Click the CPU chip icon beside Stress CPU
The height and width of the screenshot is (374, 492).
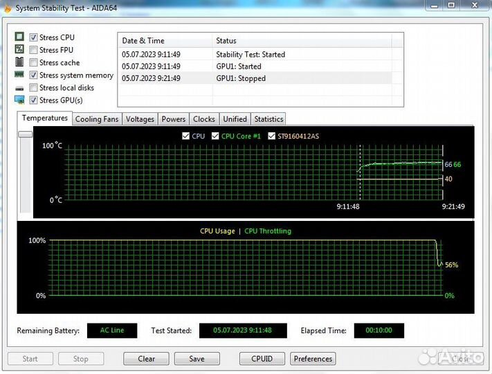19,37
